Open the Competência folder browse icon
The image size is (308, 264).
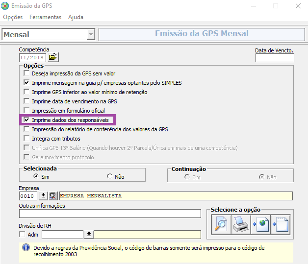pyautogui.click(x=53, y=57)
